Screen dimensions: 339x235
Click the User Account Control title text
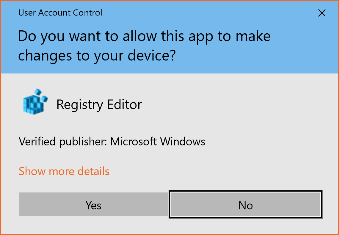point(60,13)
